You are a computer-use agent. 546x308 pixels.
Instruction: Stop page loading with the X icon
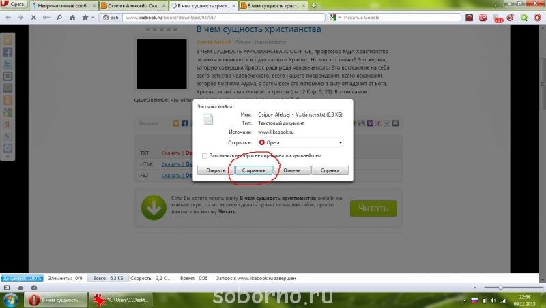point(33,18)
